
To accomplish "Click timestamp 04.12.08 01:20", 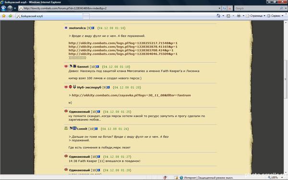I will click(127, 87).
